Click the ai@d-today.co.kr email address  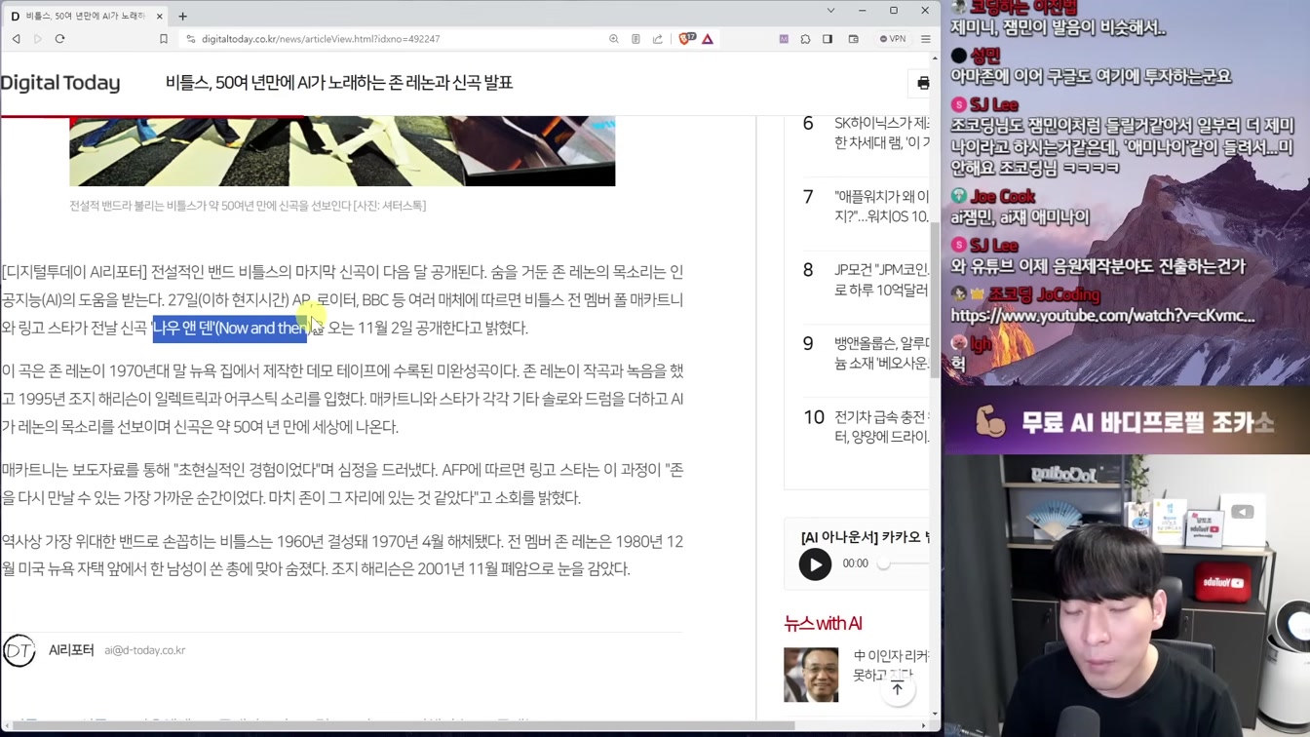(145, 650)
